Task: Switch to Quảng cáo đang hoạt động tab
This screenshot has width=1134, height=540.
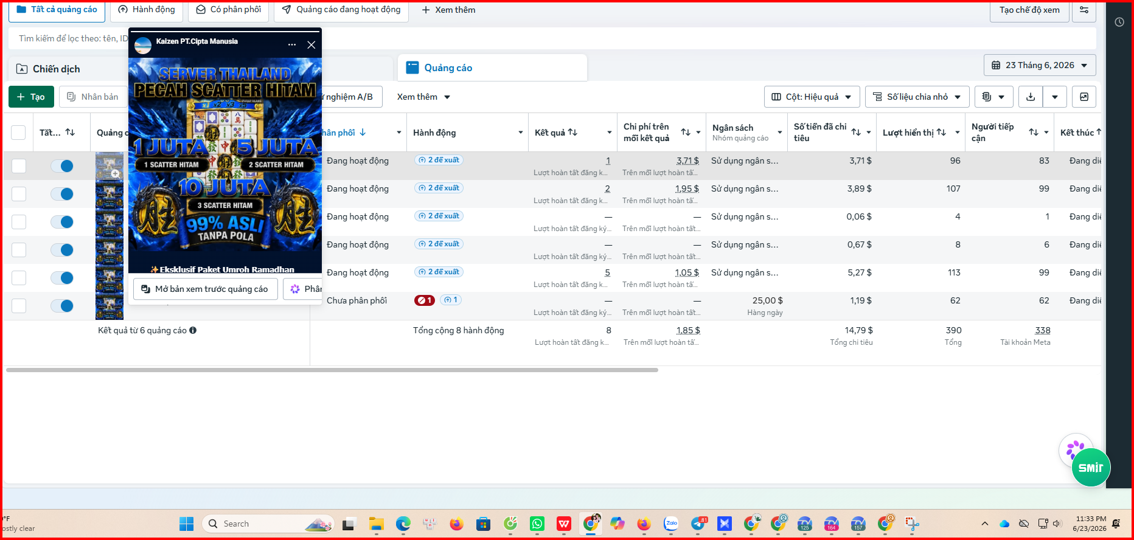Action: (x=341, y=10)
